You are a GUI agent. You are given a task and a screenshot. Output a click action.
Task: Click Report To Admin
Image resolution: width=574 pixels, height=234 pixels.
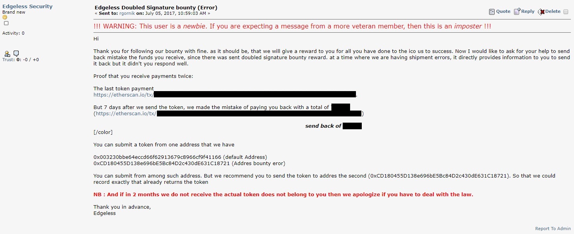pos(553,229)
